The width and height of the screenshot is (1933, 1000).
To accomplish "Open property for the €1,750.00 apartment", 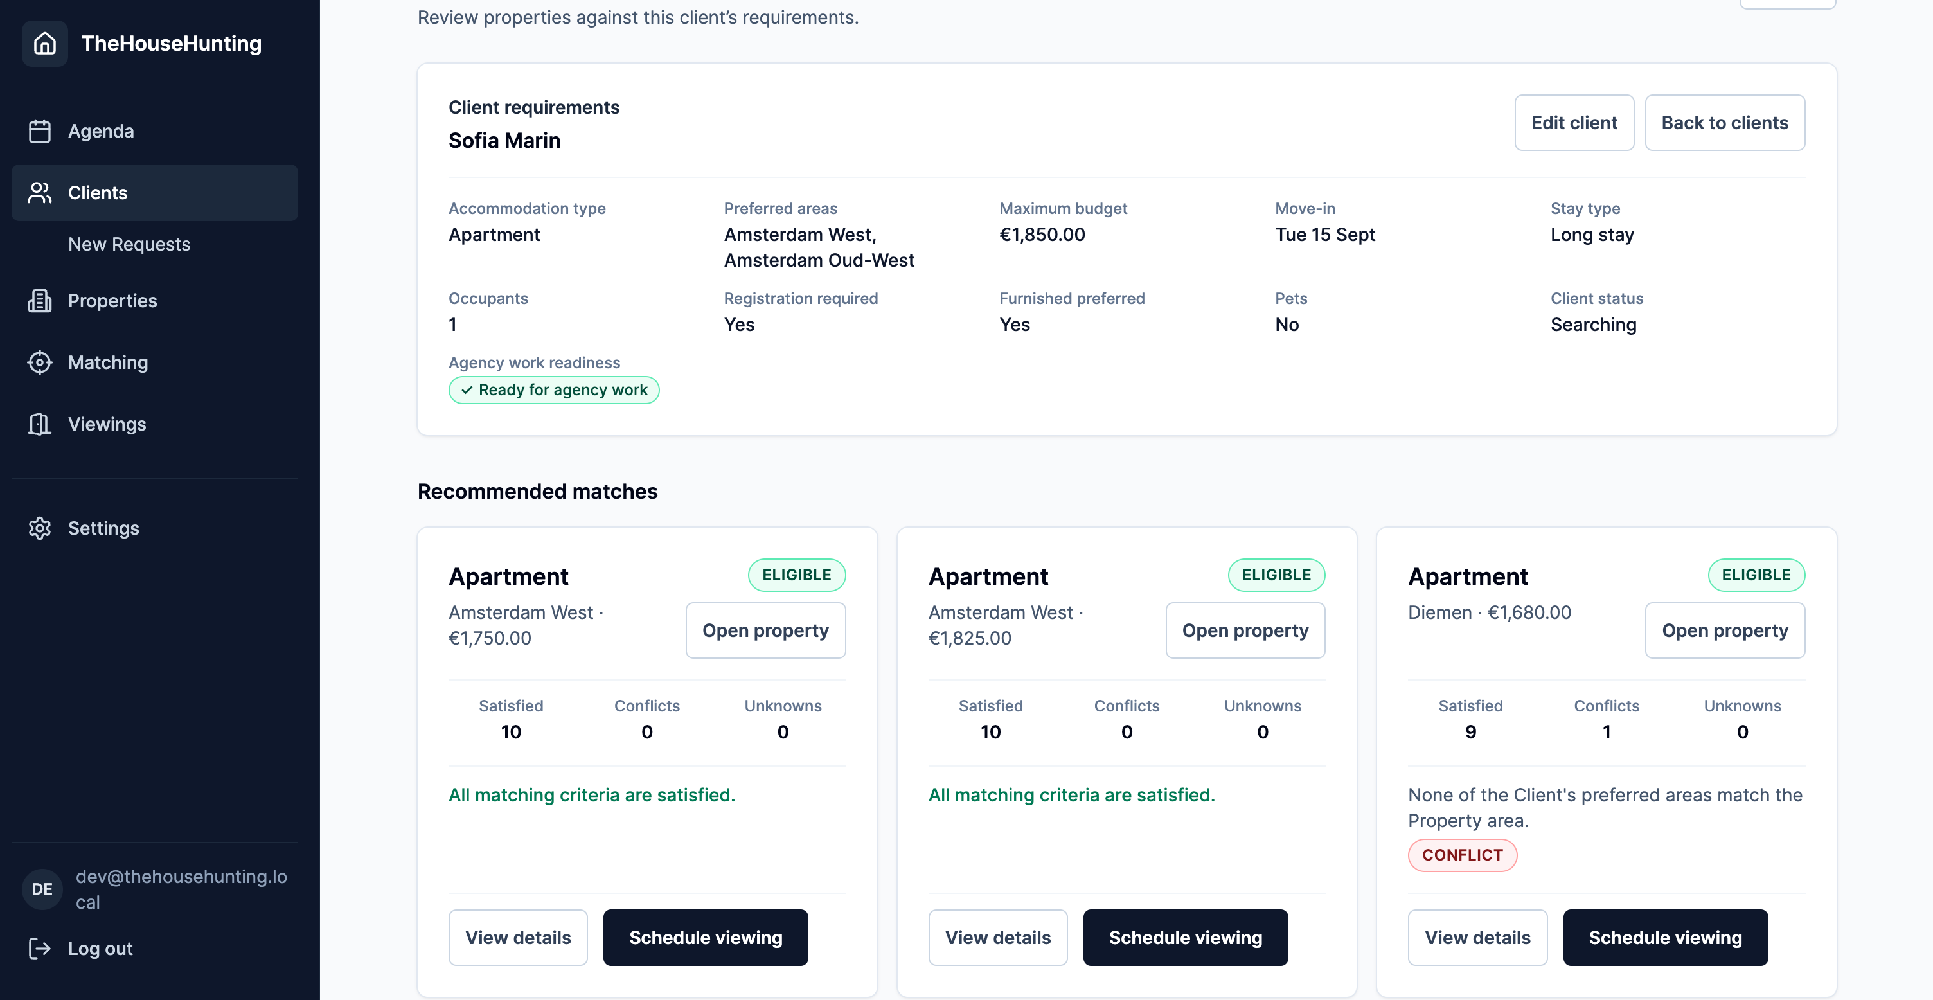I will coord(765,630).
